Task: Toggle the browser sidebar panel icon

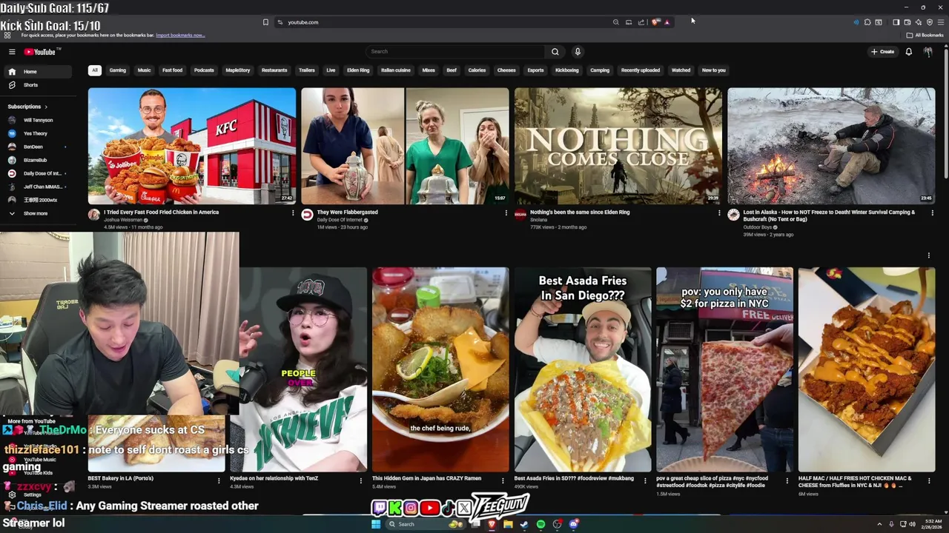Action: [x=896, y=22]
